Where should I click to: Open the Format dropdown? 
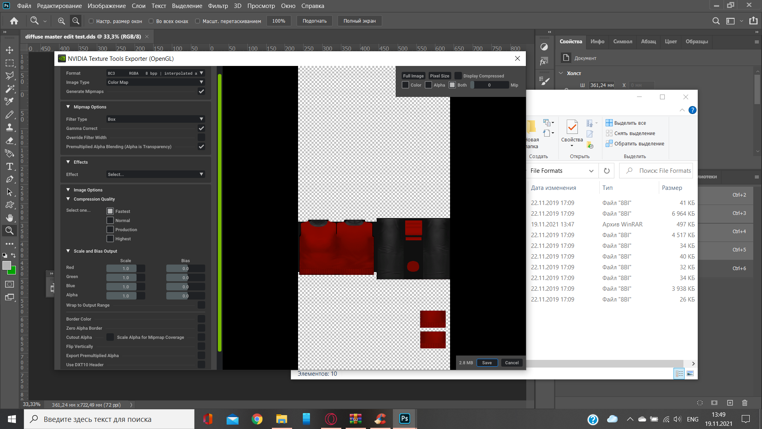tap(155, 73)
